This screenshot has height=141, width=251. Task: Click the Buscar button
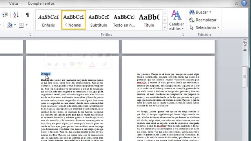[x=198, y=12]
